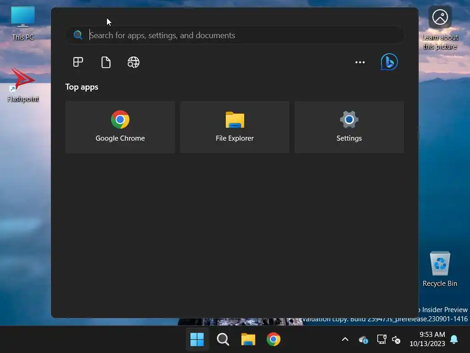Click the magnifier icon in search box

pyautogui.click(x=78, y=35)
